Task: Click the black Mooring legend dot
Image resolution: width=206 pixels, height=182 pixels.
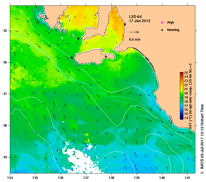Action: tap(162, 30)
